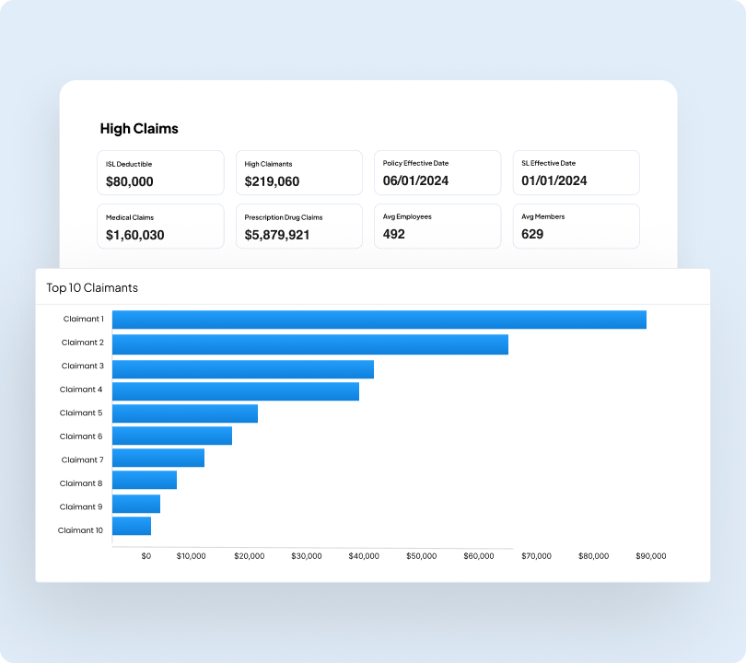Select the Claimant 8 axis label
Viewport: 746px width, 663px height.
(81, 483)
